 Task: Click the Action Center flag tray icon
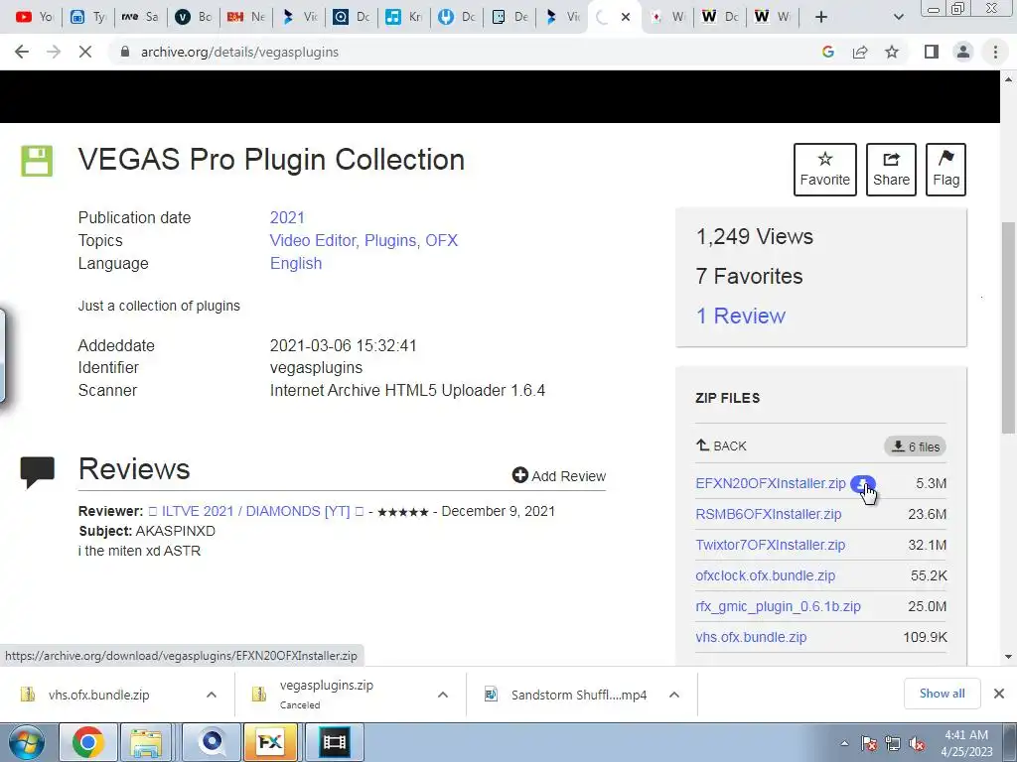868,743
